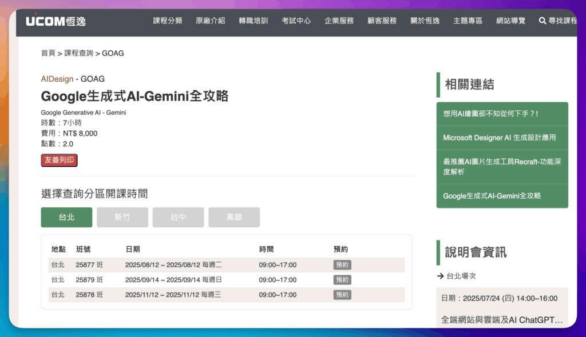
Task: Click the 25877 班 class number cell
Action: point(89,265)
